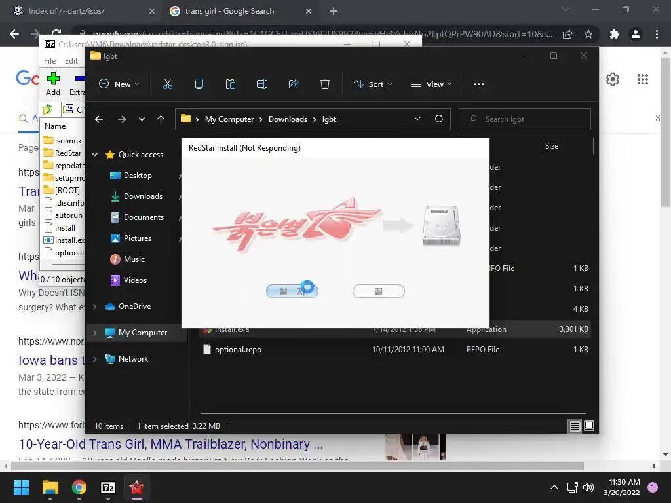The width and height of the screenshot is (671, 503).
Task: Open Chrome three-dot menu
Action: [657, 34]
